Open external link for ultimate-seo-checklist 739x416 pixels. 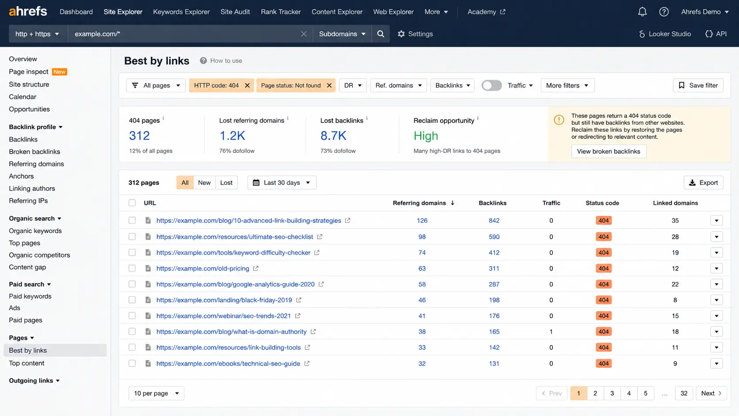coord(320,237)
